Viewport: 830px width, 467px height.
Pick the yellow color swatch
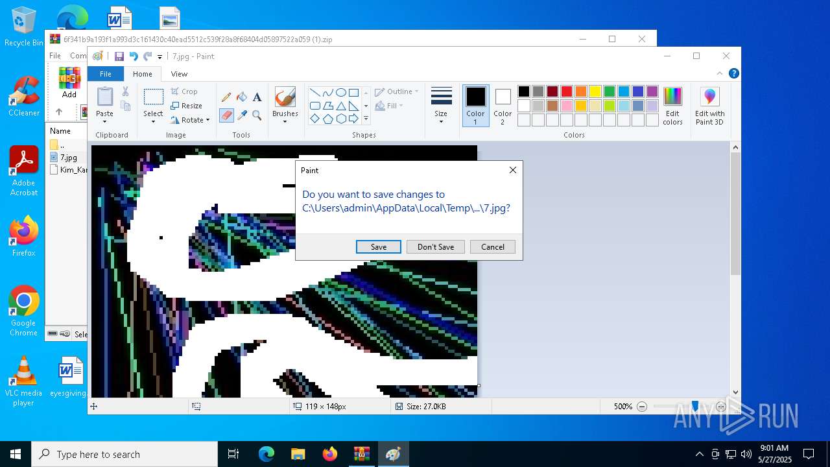(595, 91)
